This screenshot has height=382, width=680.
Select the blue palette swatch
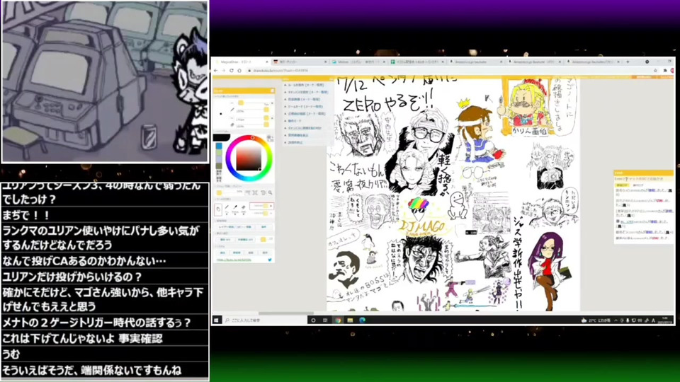219,146
